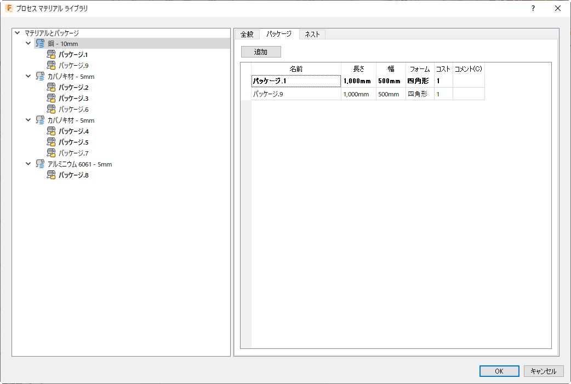Click the キャンセル button
Screen dimensions: 571x384
[x=544, y=371]
